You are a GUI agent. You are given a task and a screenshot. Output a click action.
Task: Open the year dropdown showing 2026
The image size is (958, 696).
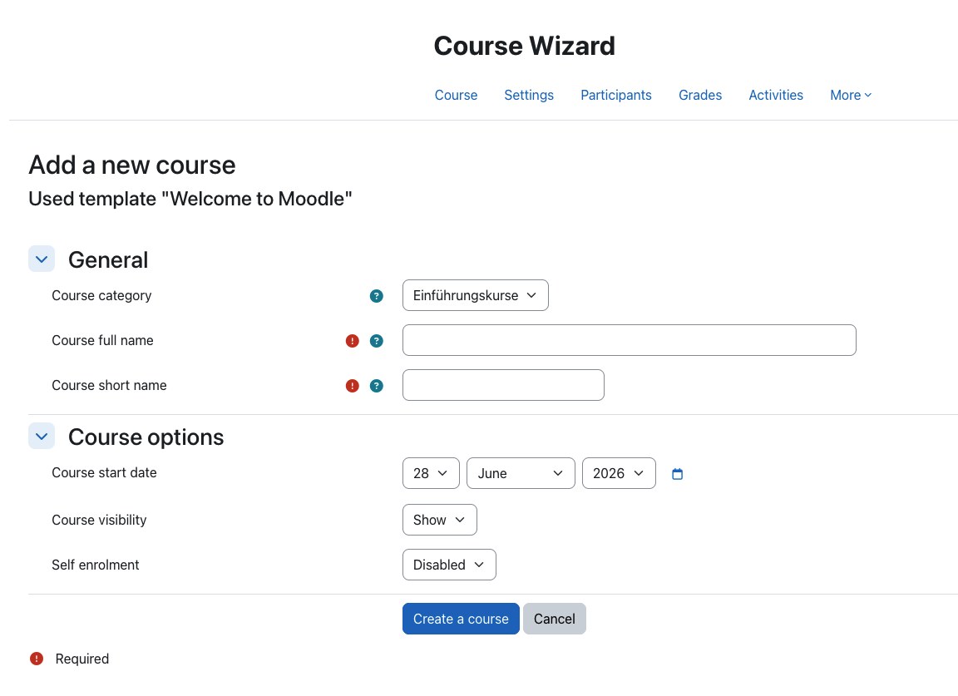[619, 473]
